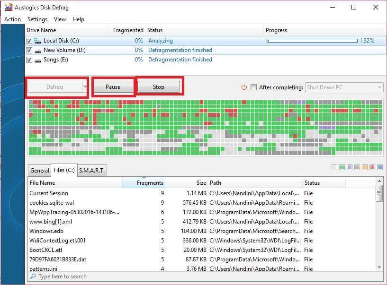The image size is (387, 285).
Task: Uncheck the Songs (E:) checkbox
Action: (x=29, y=60)
